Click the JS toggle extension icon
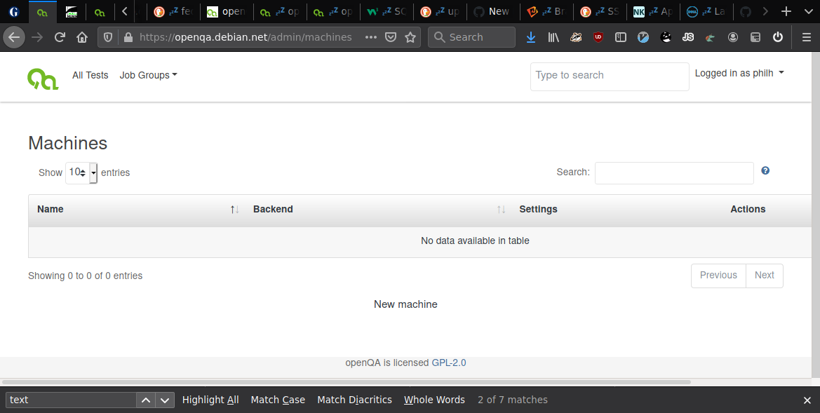 click(x=688, y=37)
